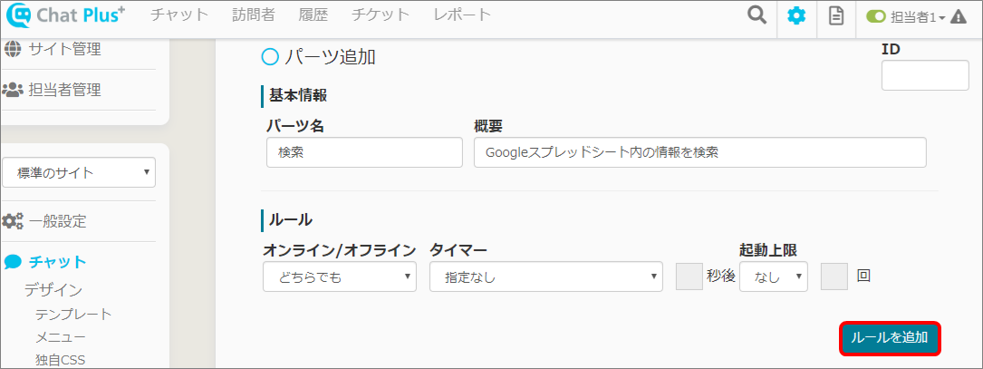The height and width of the screenshot is (369, 983).
Task: Open search with the magnifier icon
Action: click(x=757, y=15)
